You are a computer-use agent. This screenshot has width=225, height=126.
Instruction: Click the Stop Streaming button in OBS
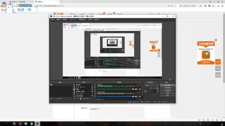[167, 85]
